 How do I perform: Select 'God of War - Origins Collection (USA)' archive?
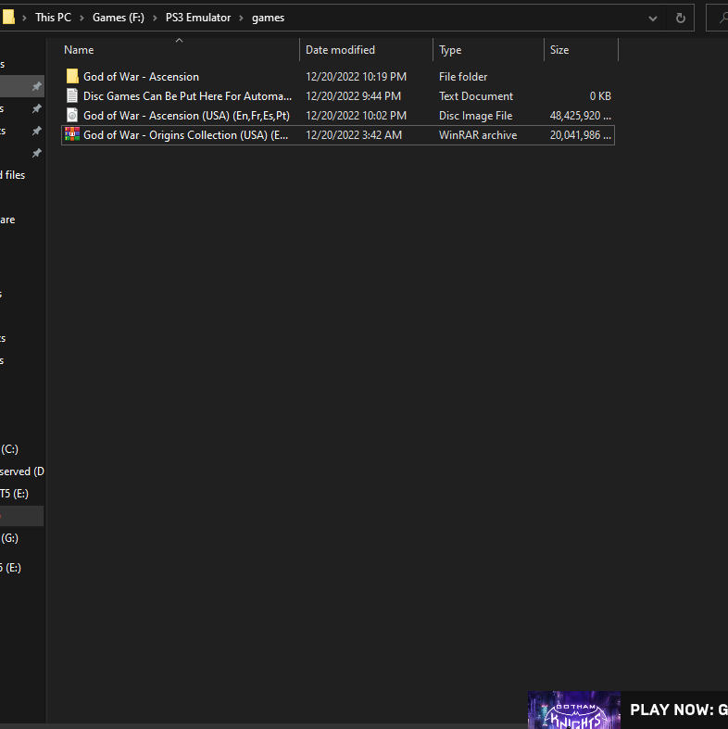pos(185,135)
